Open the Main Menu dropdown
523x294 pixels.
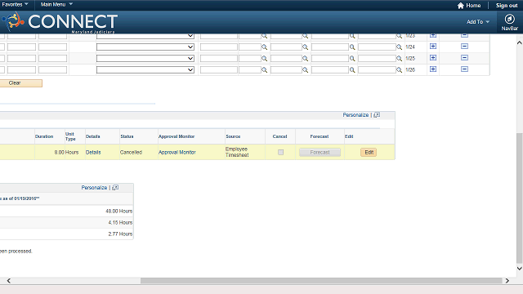click(x=56, y=4)
